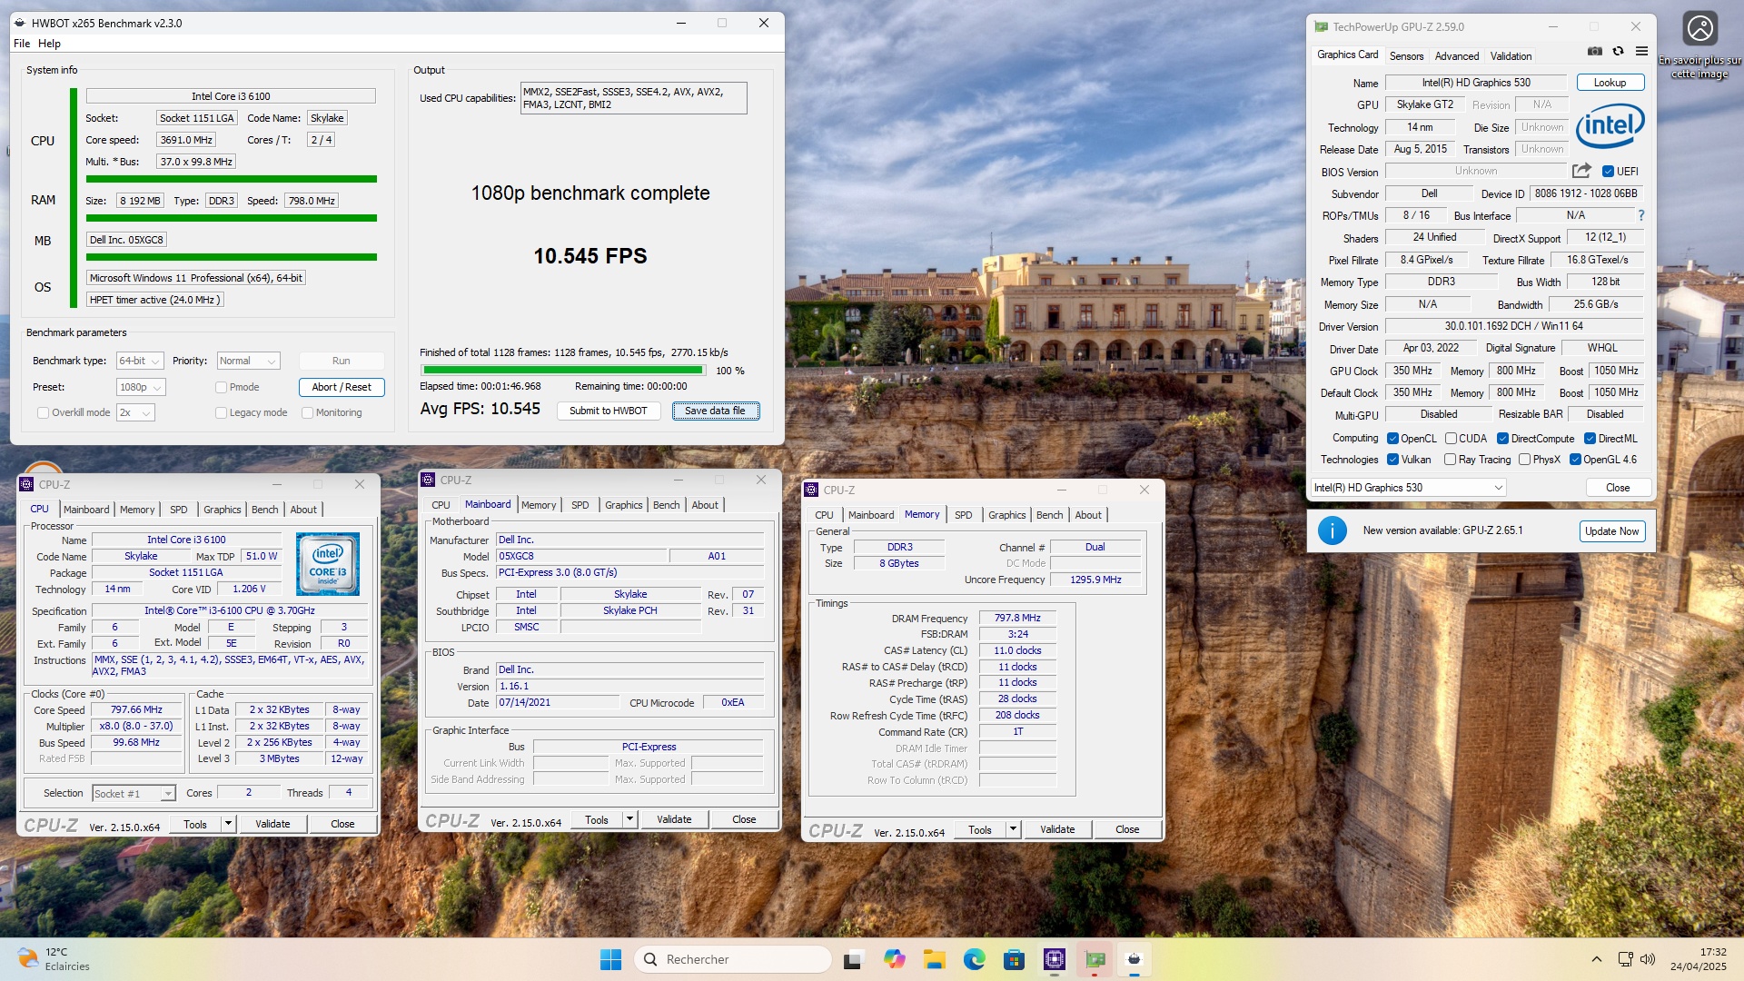
Task: Open Microsoft Edge from the taskbar
Action: (x=974, y=959)
